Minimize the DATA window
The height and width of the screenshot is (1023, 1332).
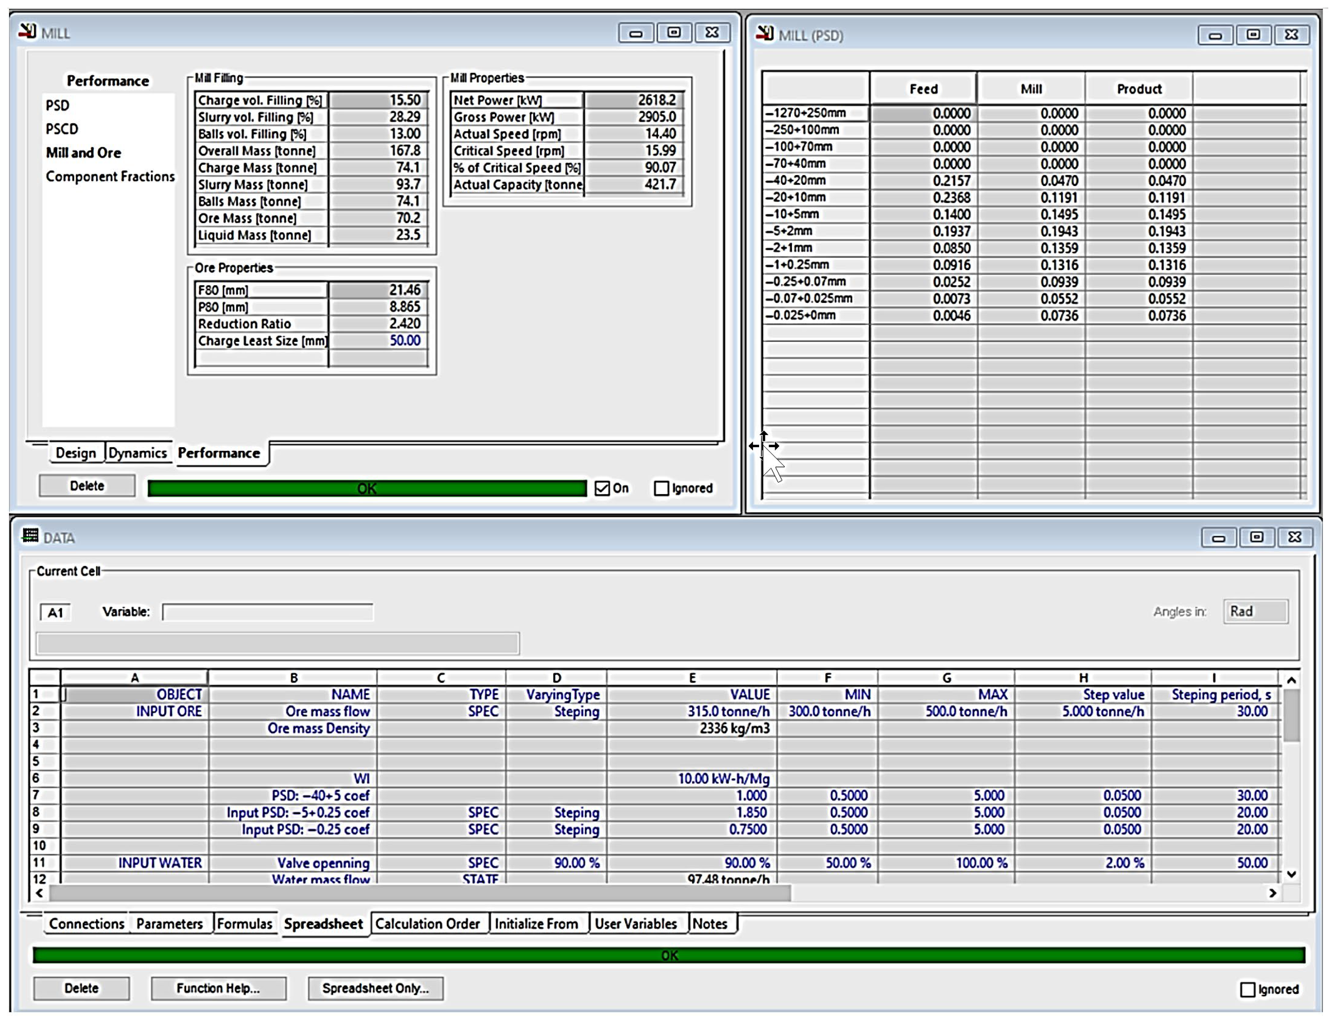pos(1218,538)
